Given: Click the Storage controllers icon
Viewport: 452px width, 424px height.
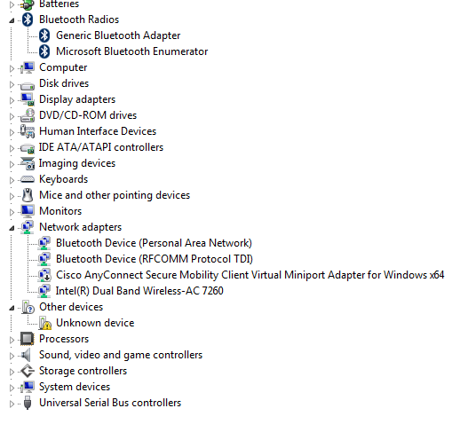Looking at the screenshot, I should pos(28,371).
